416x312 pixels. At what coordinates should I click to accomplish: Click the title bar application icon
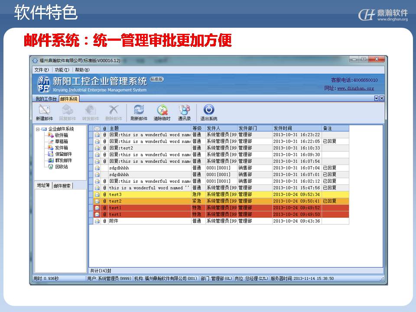click(x=35, y=61)
